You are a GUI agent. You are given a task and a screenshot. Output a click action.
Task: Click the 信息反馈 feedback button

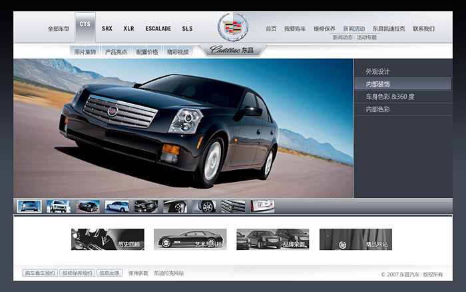click(x=109, y=273)
